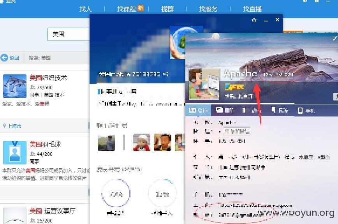Select the highlighted first profile tab

(x=198, y=110)
